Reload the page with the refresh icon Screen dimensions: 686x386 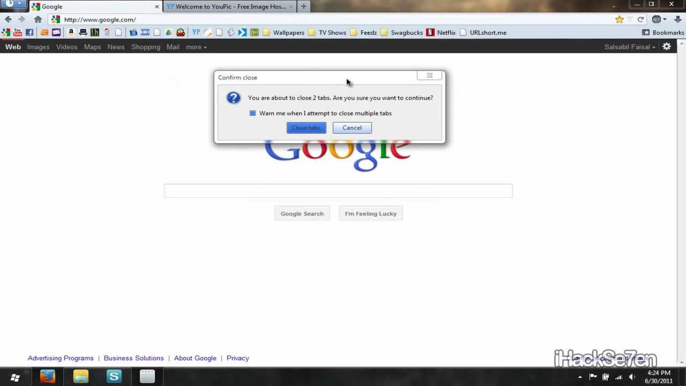point(640,19)
